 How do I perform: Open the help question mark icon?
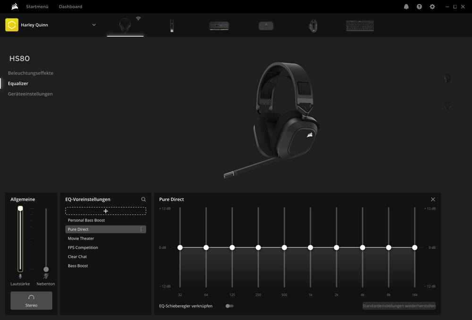click(x=419, y=7)
